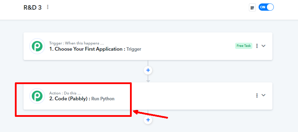Click the Pabbly logo in Trigger step
Image resolution: width=298 pixels, height=132 pixels.
[x=37, y=46]
